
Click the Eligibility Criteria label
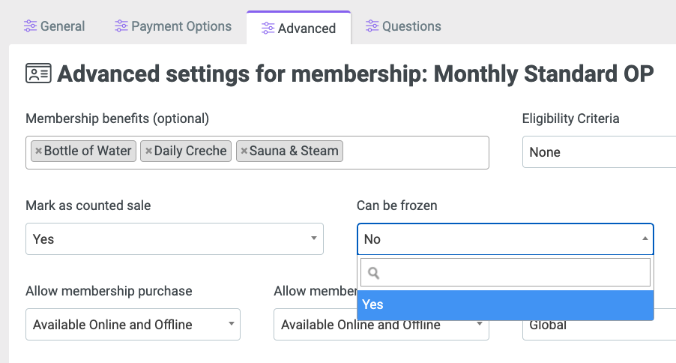[570, 118]
